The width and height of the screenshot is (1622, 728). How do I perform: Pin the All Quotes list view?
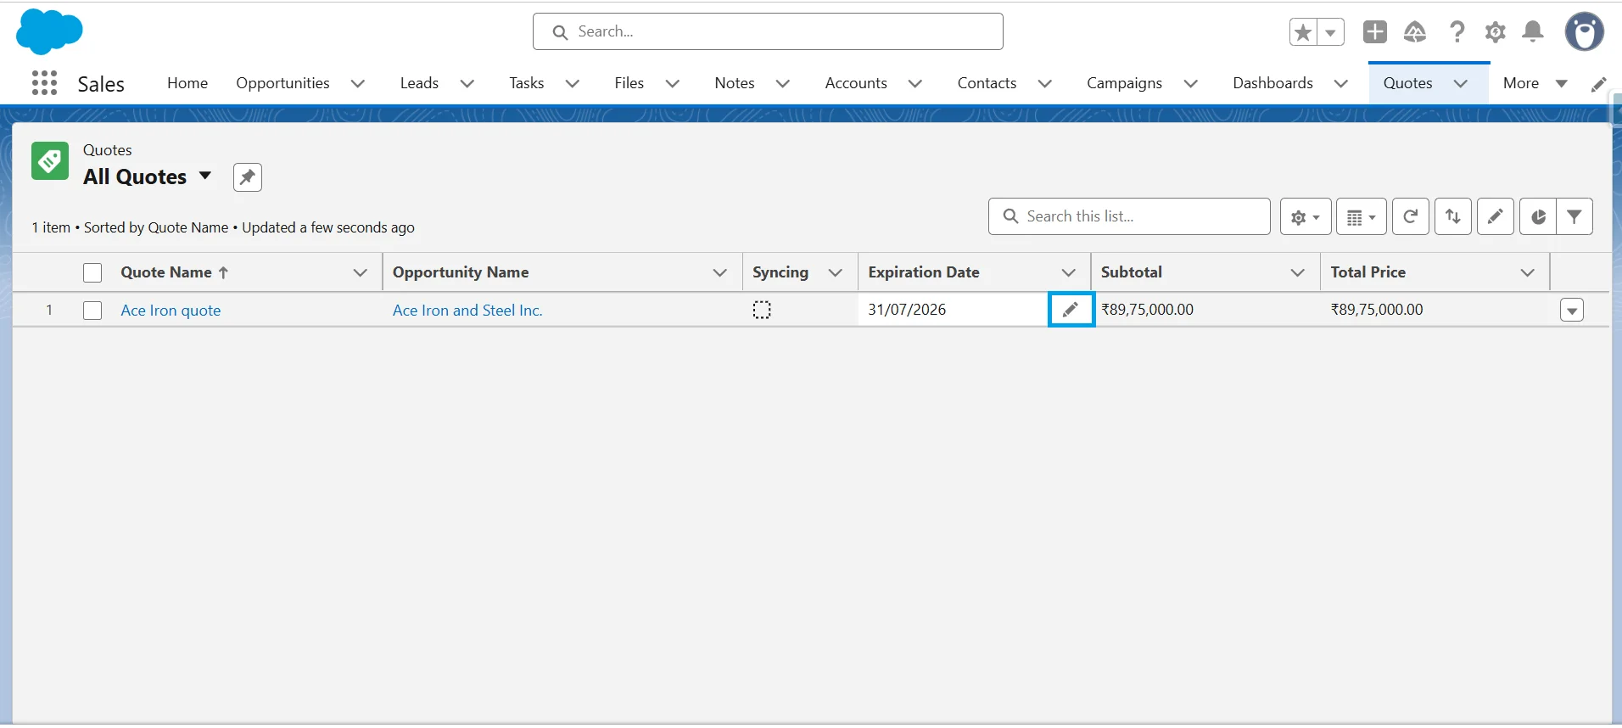(x=248, y=177)
